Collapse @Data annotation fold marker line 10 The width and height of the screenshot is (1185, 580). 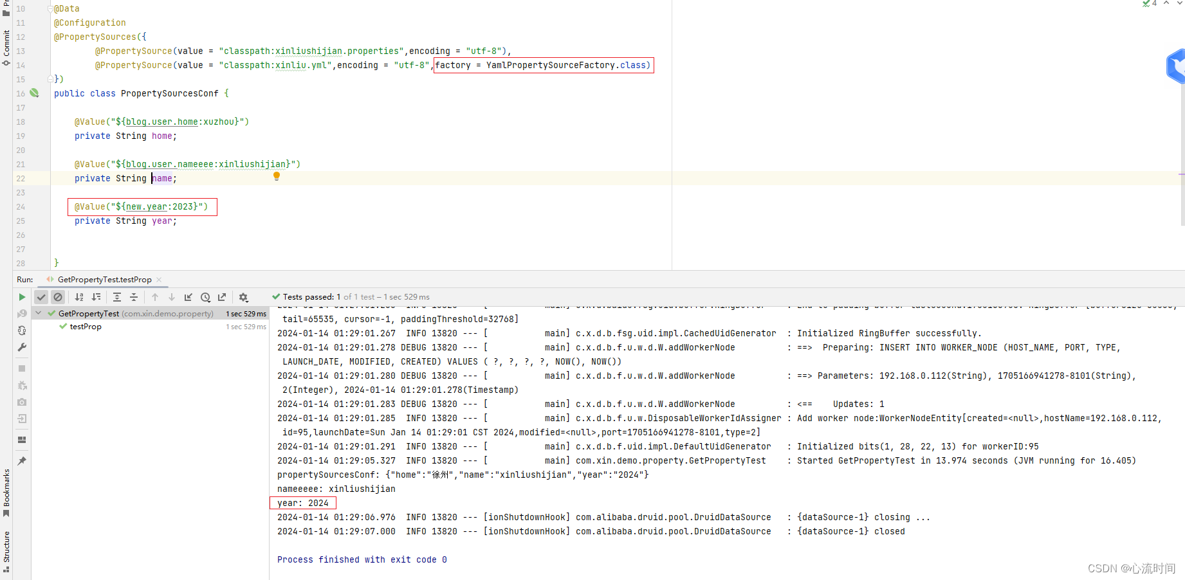[x=50, y=8]
